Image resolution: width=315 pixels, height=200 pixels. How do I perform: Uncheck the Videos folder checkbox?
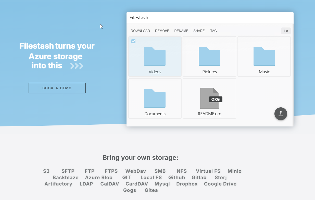point(133,41)
